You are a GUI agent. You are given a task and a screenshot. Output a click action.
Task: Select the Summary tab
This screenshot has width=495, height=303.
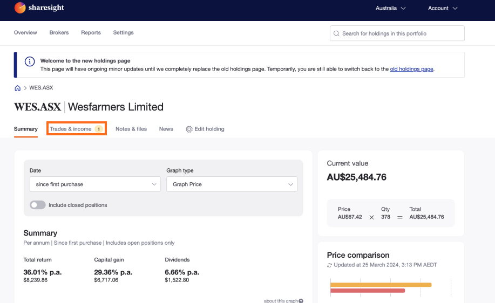click(x=25, y=129)
